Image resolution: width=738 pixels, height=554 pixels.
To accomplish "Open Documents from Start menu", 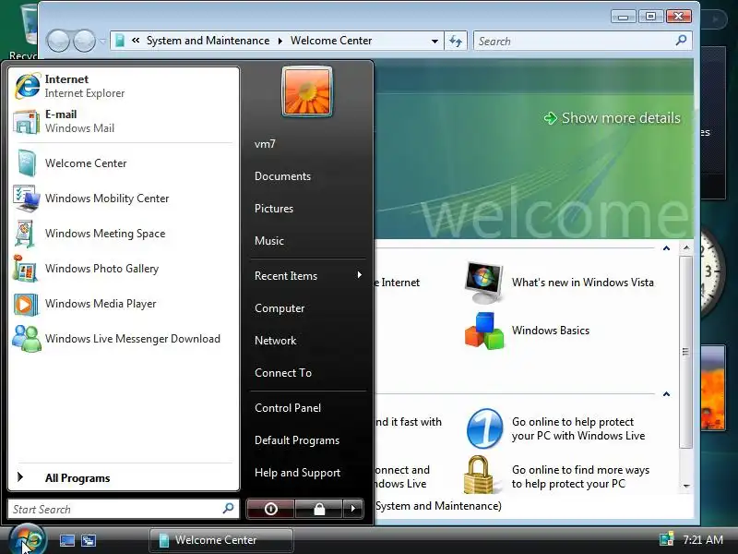I will [308, 176].
